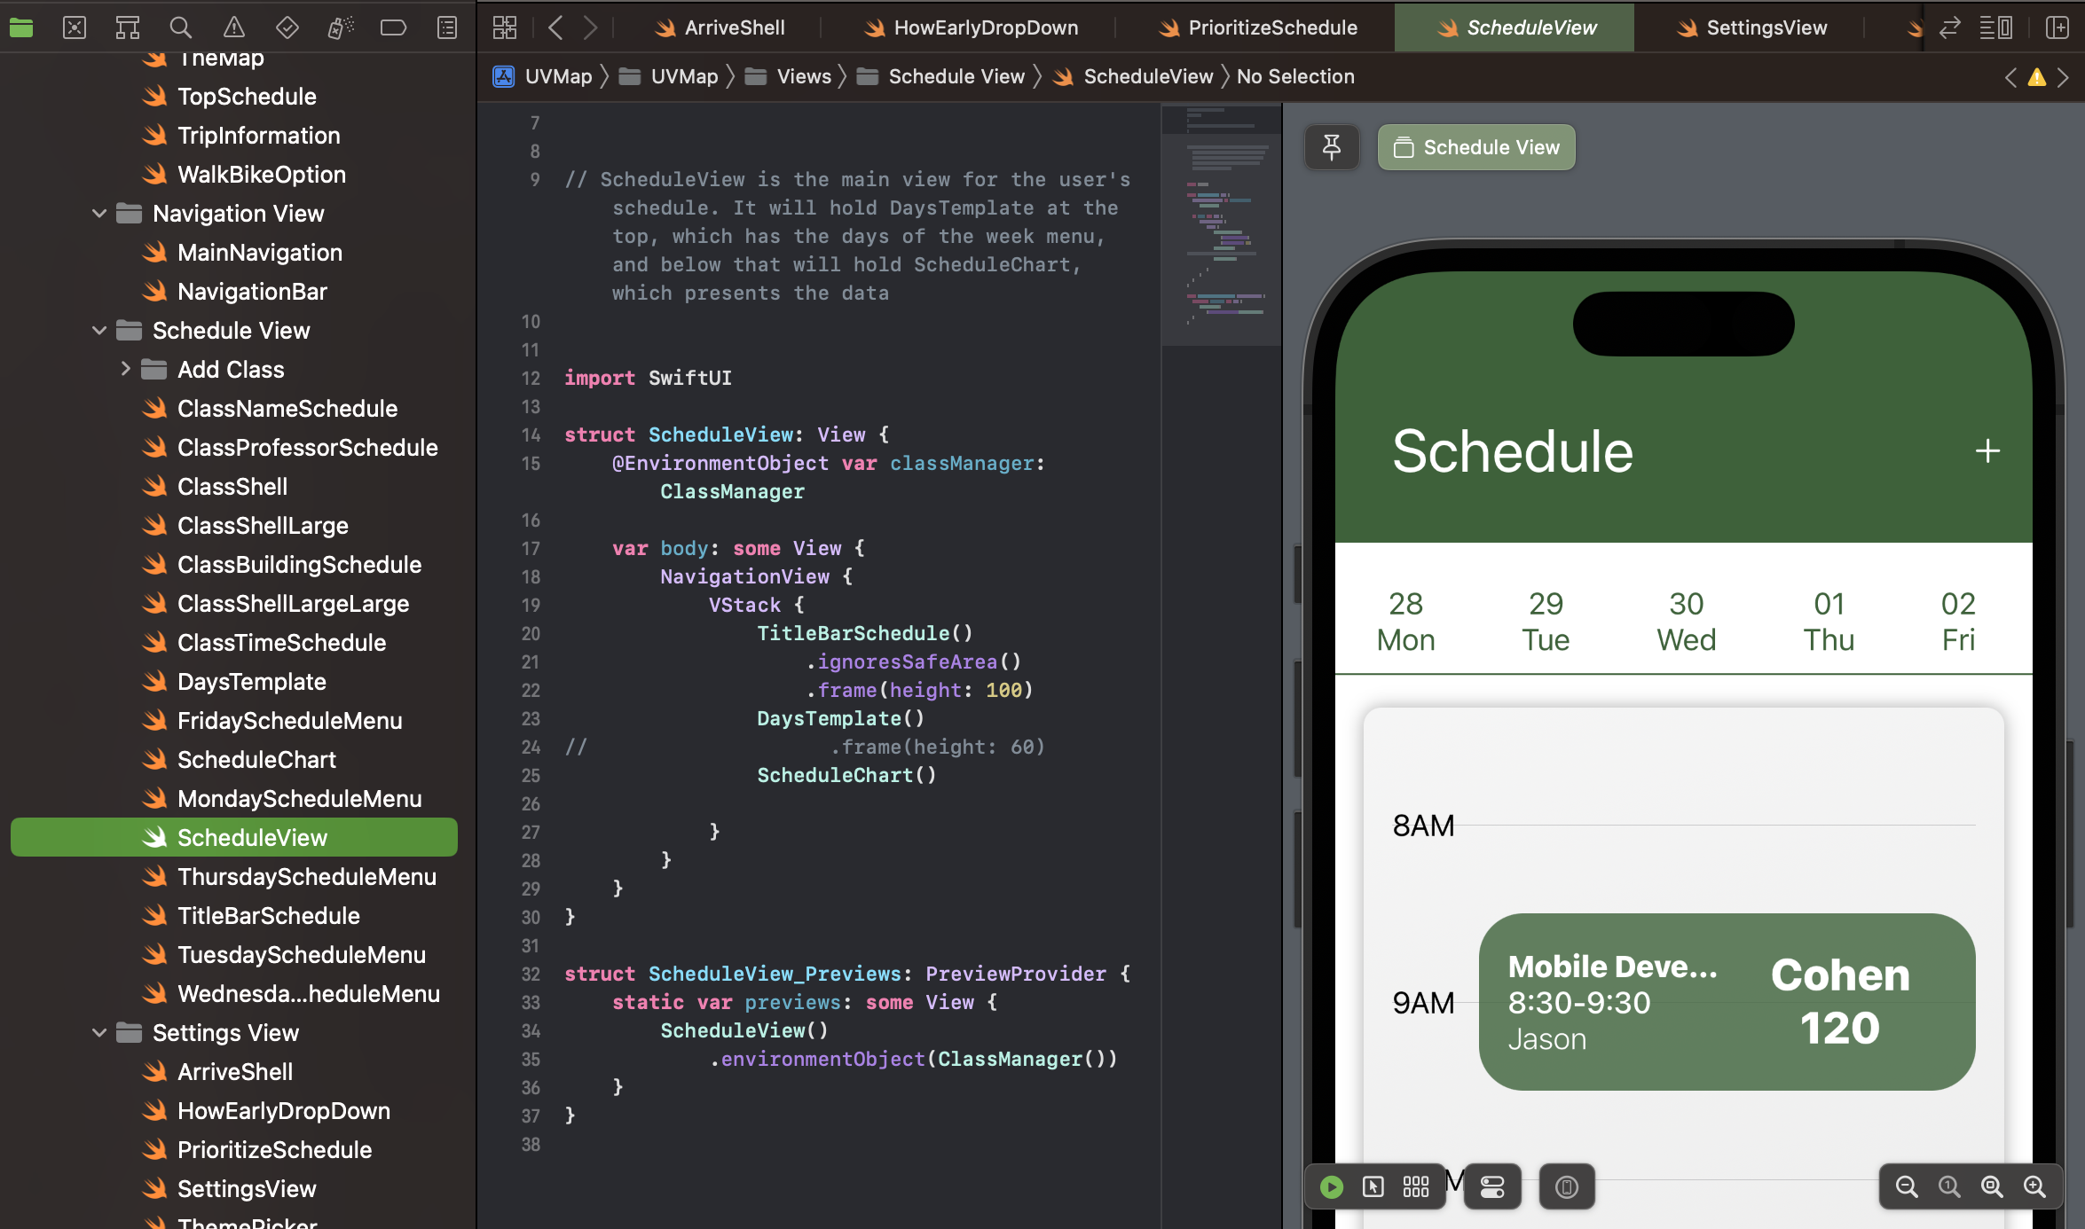Switch to the SettingsView tab

[1751, 27]
